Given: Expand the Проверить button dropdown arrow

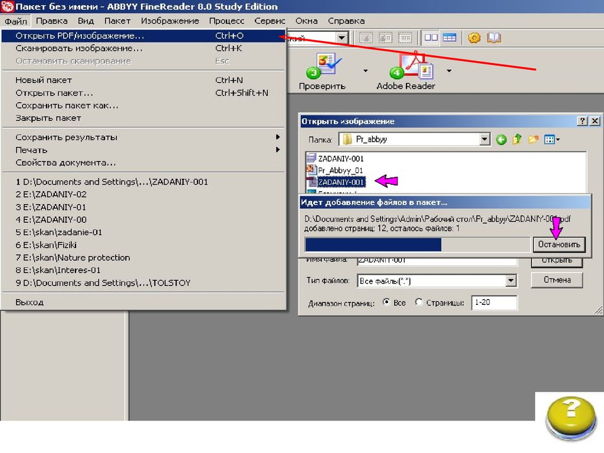Looking at the screenshot, I should (365, 71).
